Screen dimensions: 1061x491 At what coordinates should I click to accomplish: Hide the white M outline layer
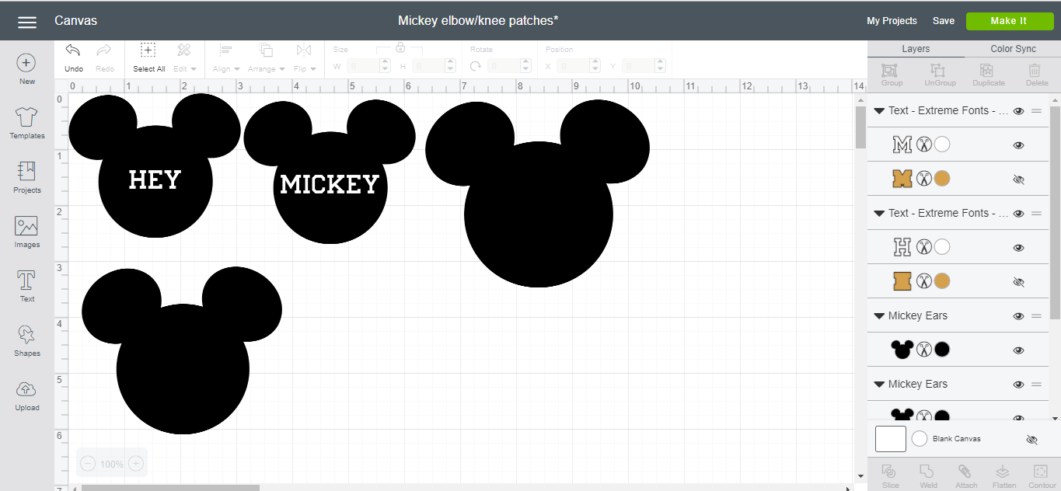tap(1018, 145)
